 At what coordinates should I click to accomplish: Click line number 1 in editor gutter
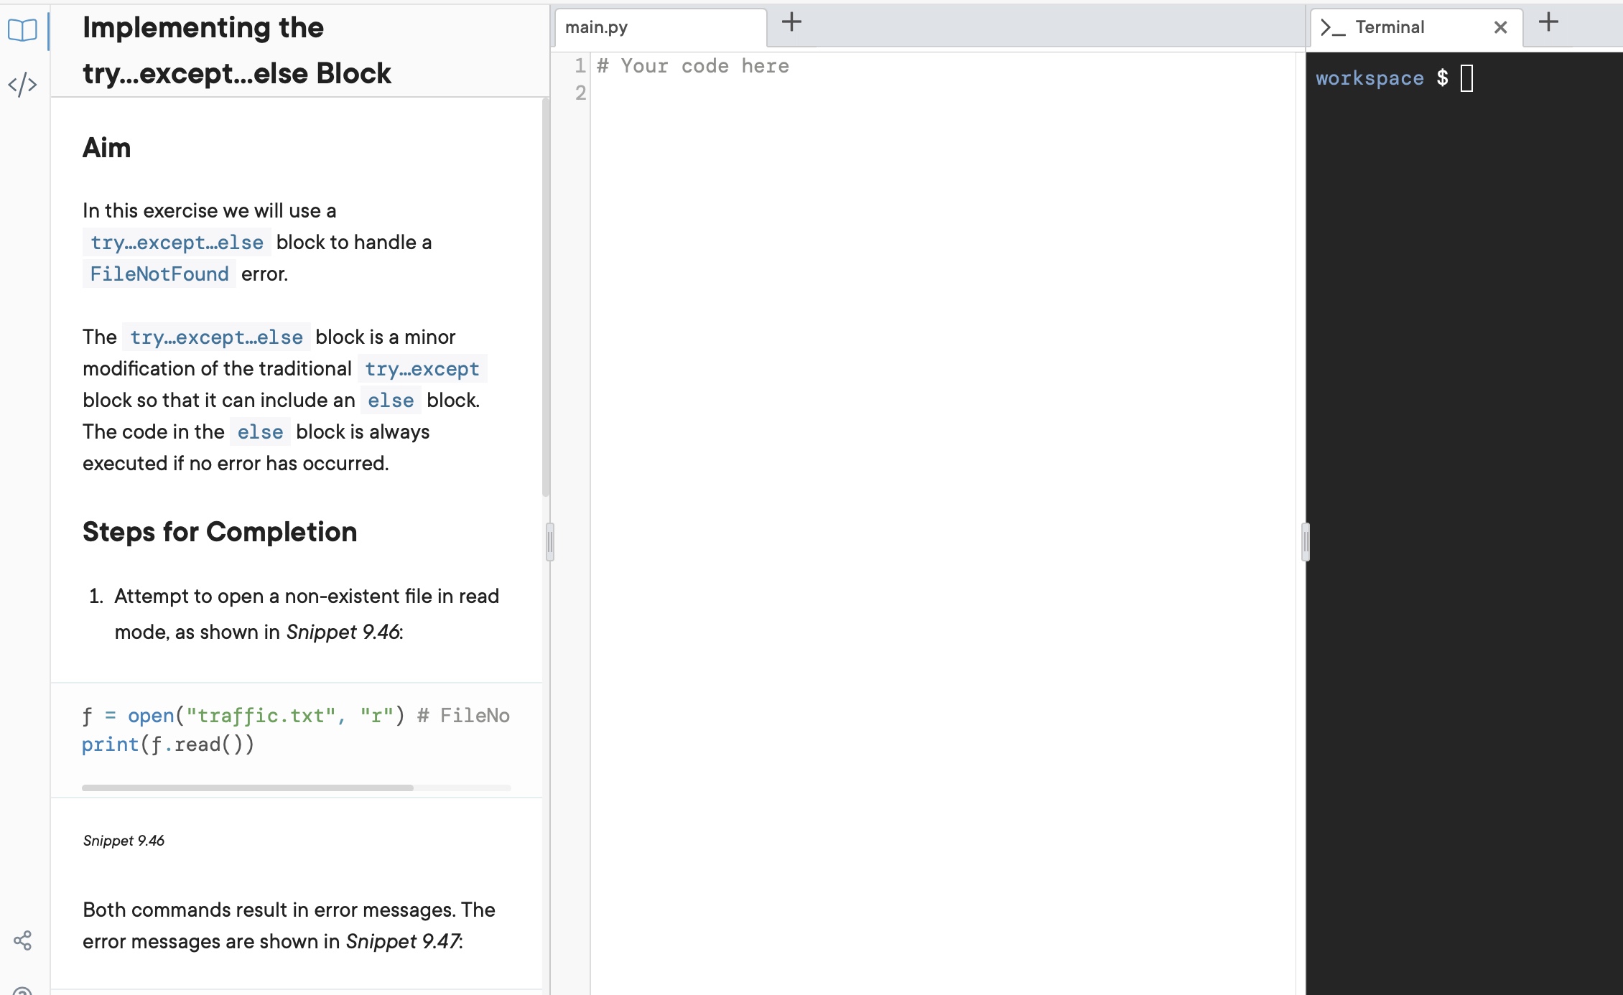pyautogui.click(x=580, y=66)
